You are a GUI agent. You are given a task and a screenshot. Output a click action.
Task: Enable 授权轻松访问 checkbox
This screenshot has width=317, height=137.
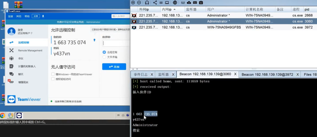[53, 79]
